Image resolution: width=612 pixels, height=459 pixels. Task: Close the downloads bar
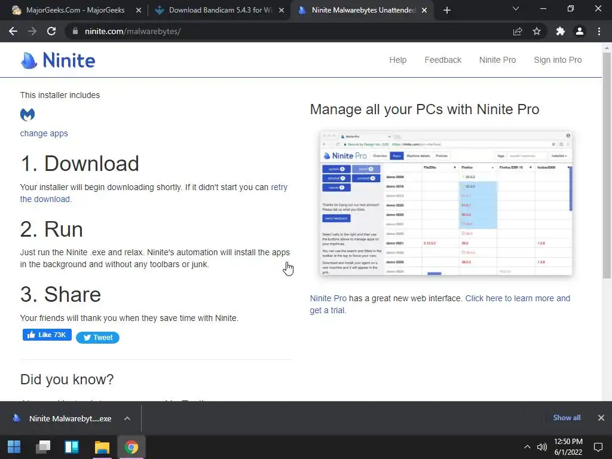click(601, 418)
